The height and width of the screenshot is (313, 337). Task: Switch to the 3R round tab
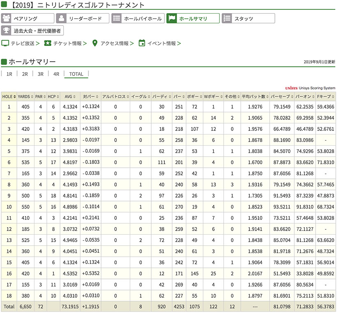(40, 74)
